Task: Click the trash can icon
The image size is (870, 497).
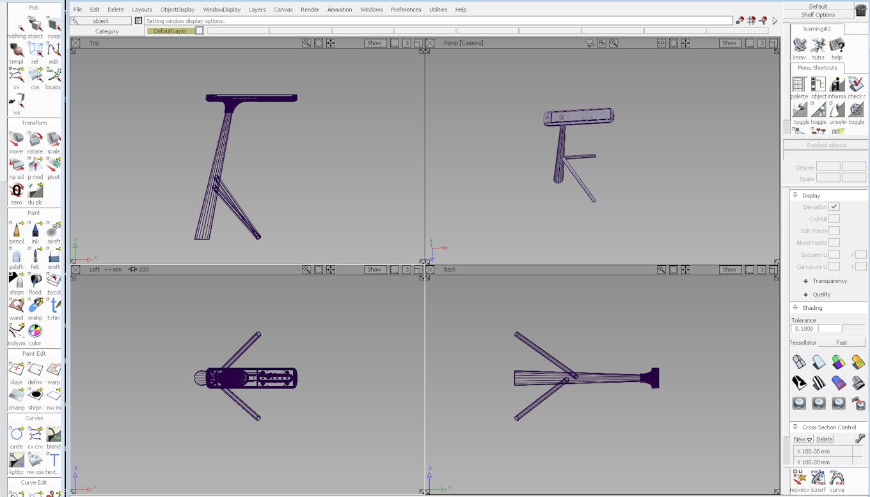Action: (x=860, y=10)
